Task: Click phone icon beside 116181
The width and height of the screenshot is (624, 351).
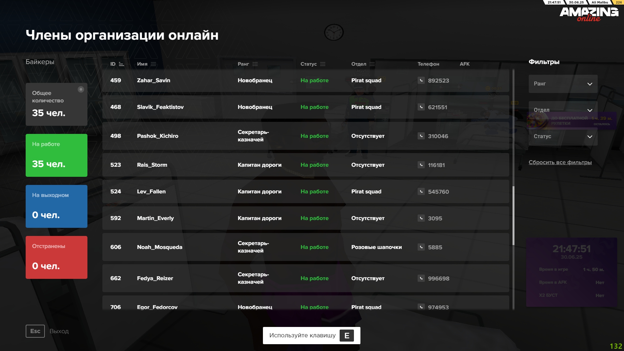Action: [421, 165]
